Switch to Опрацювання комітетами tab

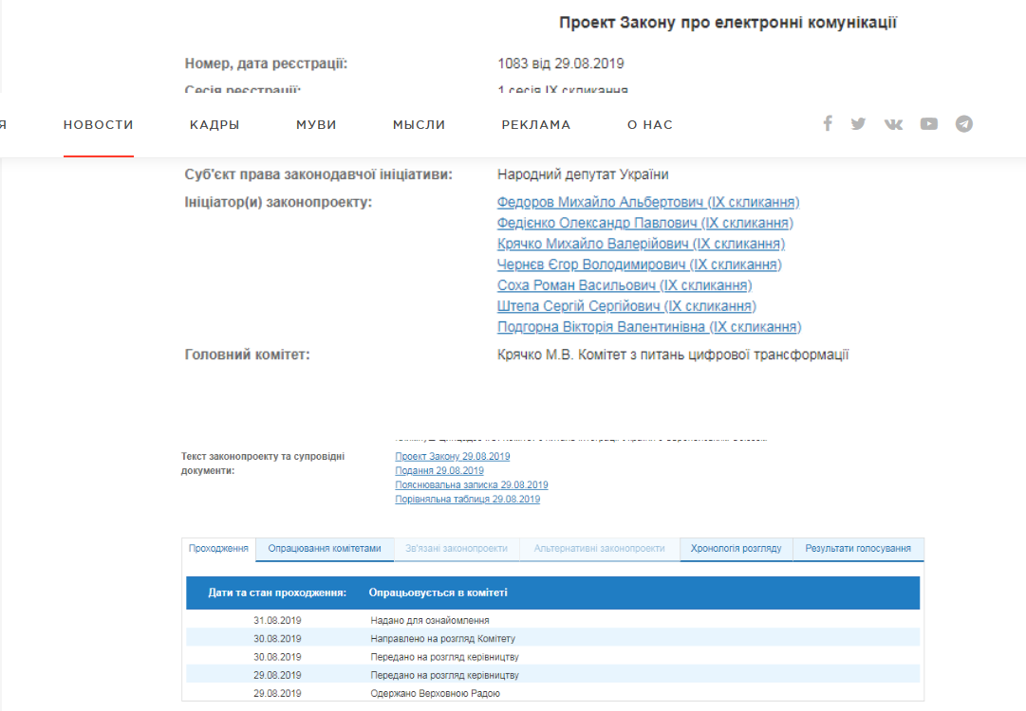point(325,548)
